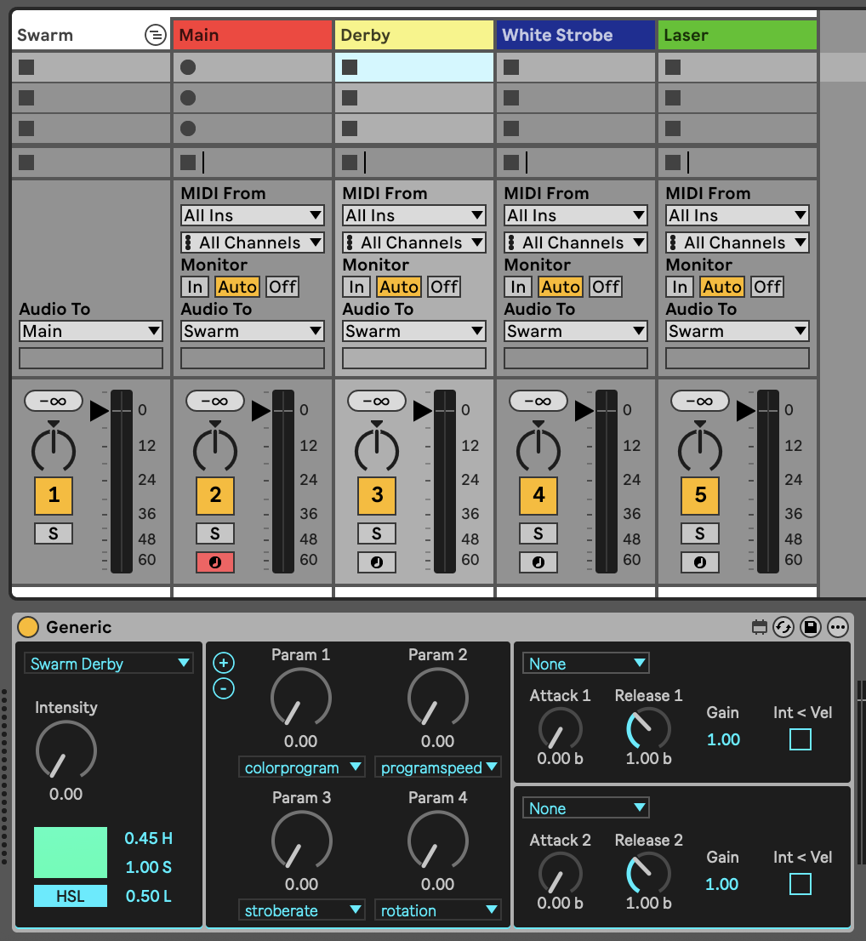Viewport: 866px width, 941px height.
Task: Enable first Int < Vel checkbox
Action: [x=800, y=739]
